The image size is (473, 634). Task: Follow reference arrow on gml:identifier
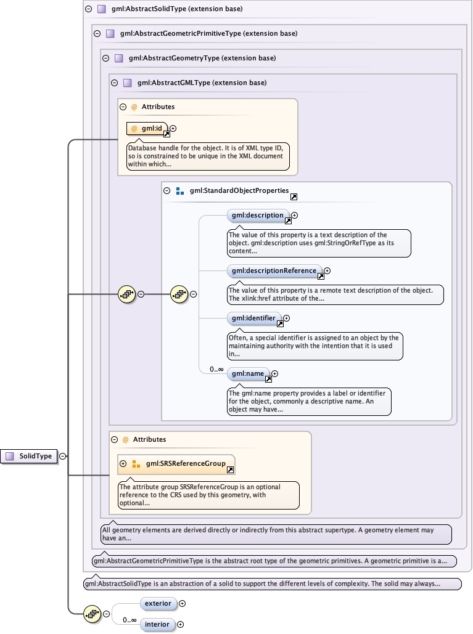pyautogui.click(x=280, y=323)
